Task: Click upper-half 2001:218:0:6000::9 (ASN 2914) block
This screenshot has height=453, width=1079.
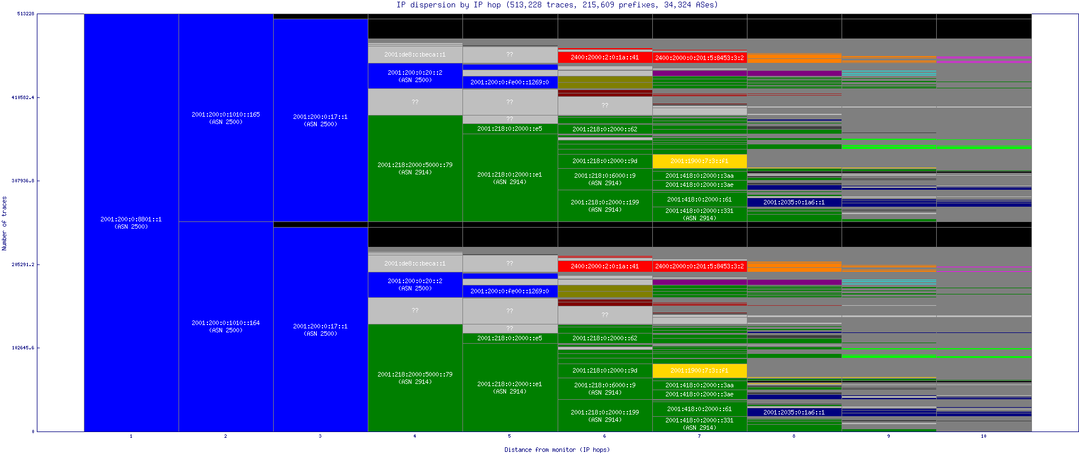Action: pyautogui.click(x=605, y=179)
